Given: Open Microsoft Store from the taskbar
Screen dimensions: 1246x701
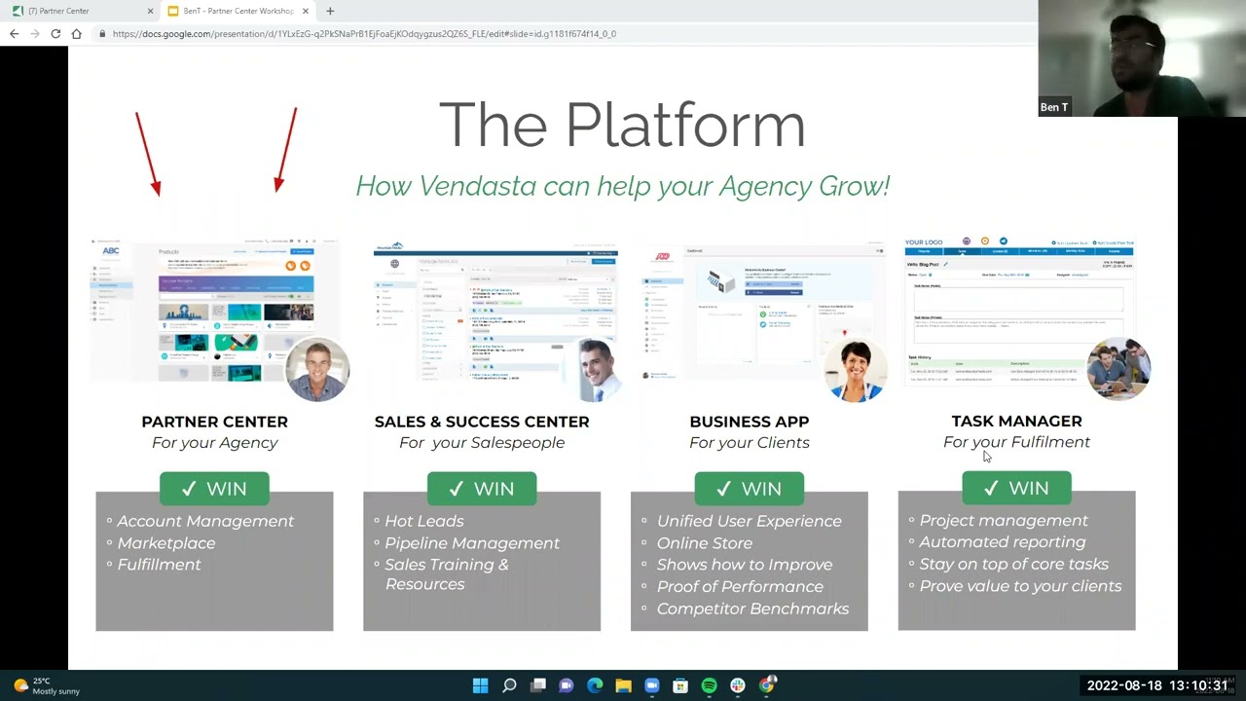Looking at the screenshot, I should click(x=680, y=685).
